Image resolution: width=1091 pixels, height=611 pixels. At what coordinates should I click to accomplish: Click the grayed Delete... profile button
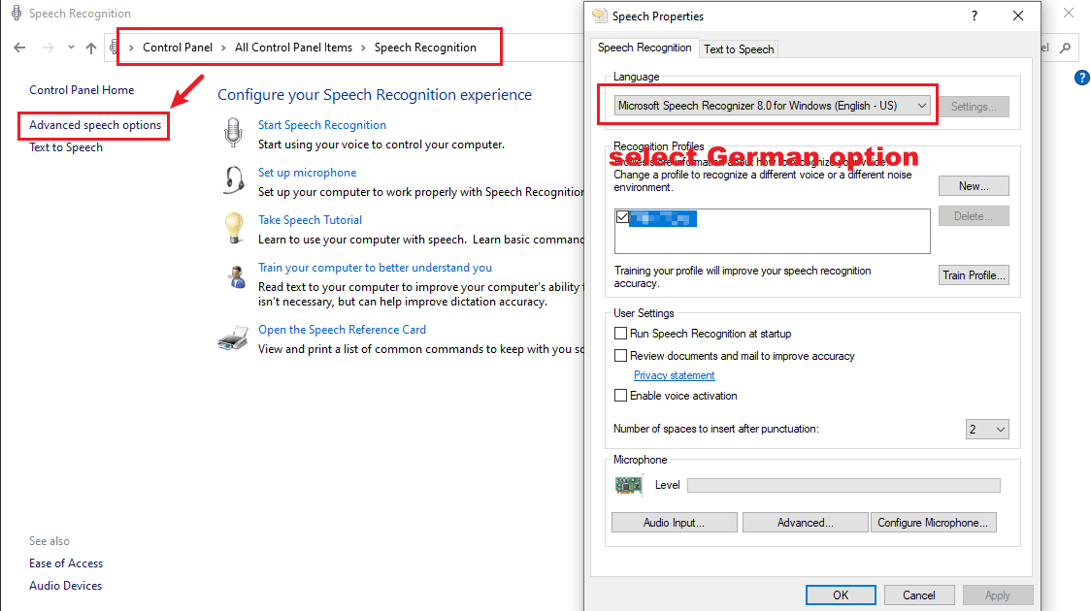[x=974, y=216]
